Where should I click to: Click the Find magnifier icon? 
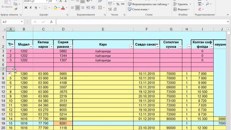coord(208,4)
